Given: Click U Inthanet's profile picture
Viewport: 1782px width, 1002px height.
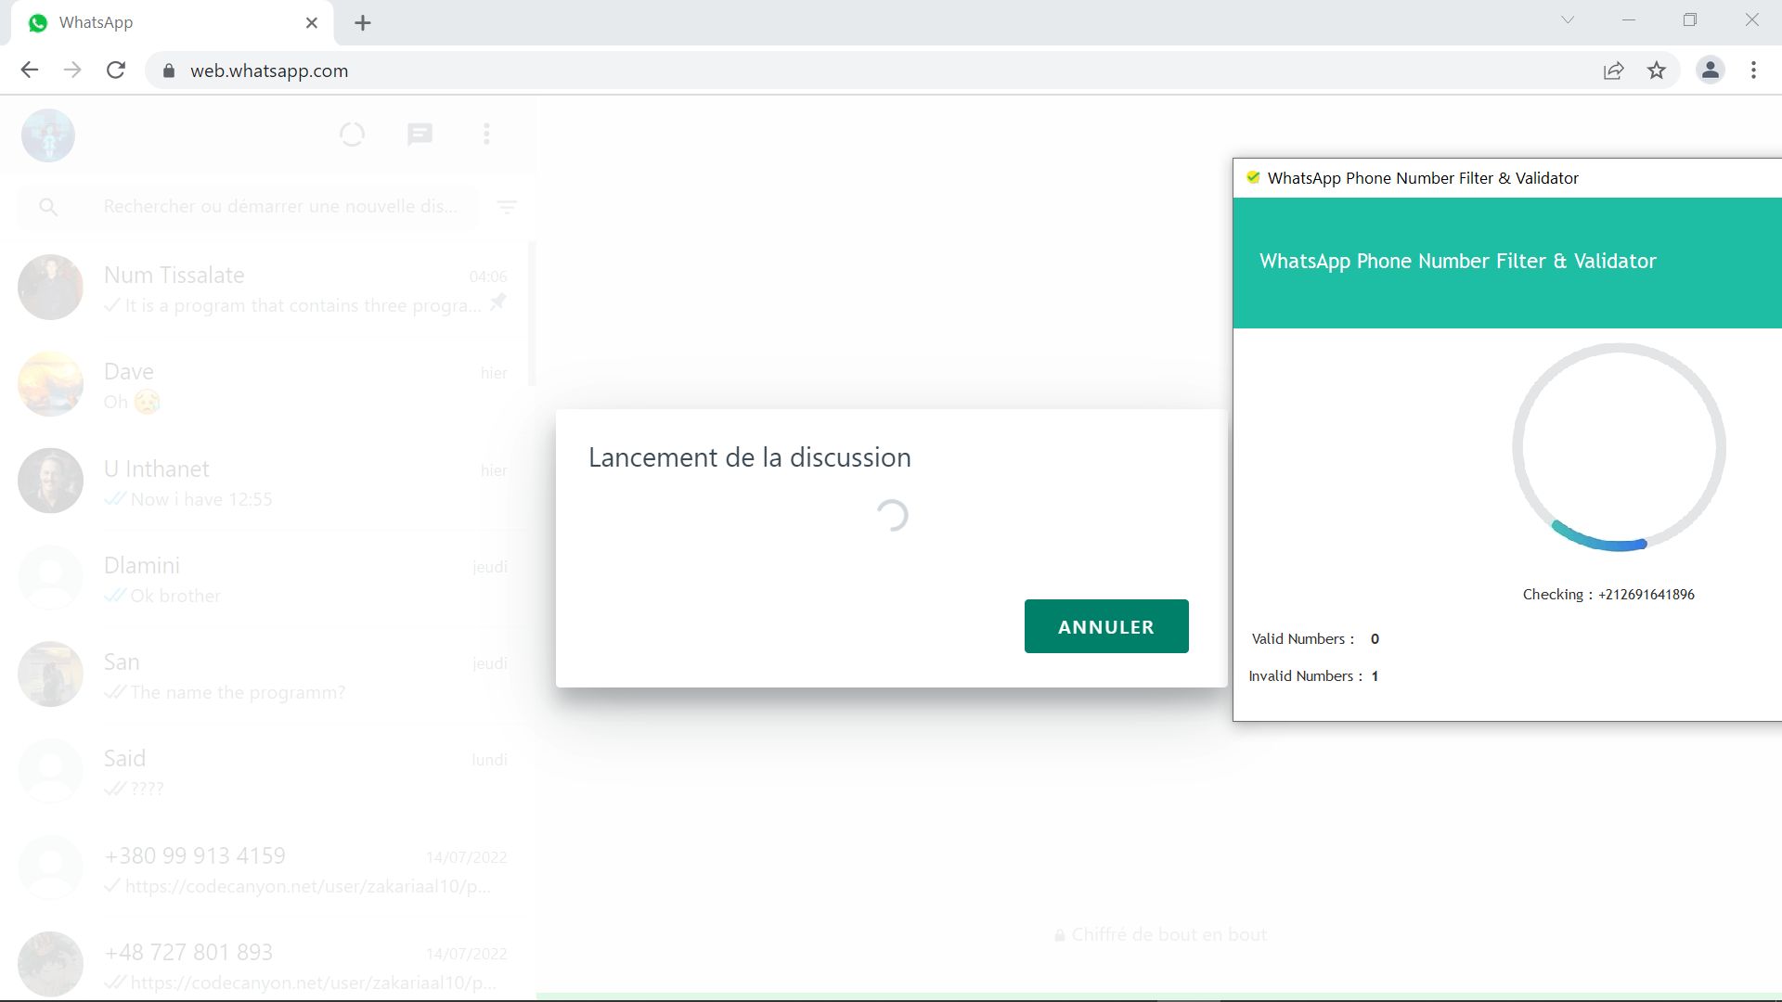Looking at the screenshot, I should pos(50,481).
